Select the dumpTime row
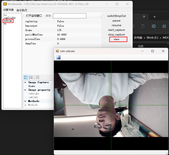The height and width of the screenshot is (155, 169). pyautogui.click(x=62, y=43)
